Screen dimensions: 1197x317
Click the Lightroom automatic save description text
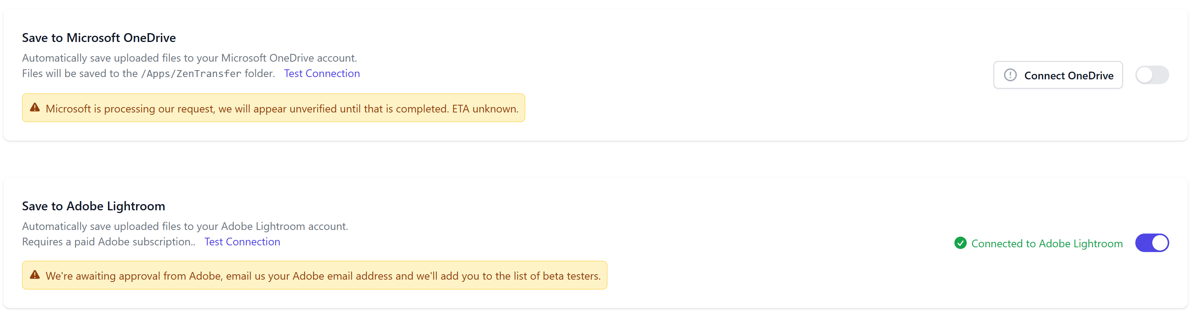click(x=185, y=226)
